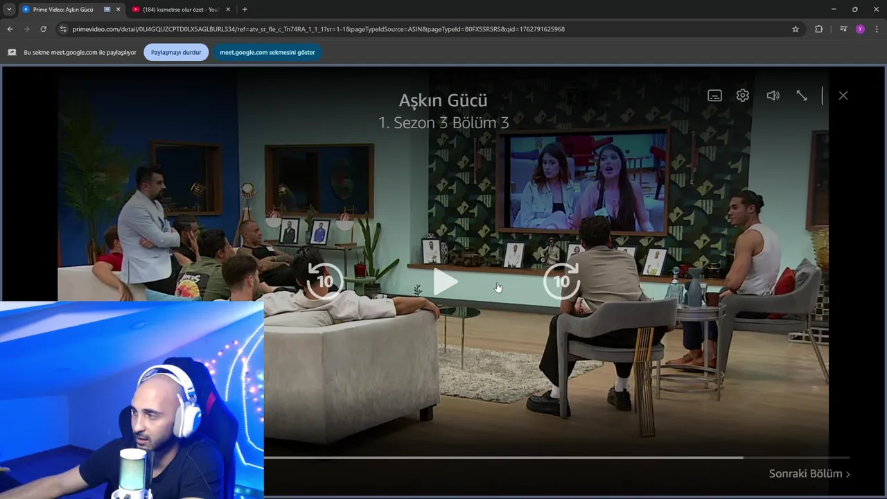This screenshot has width=887, height=499.
Task: Click the 1. Sezon 3 Bölüm 3 subtitle
Action: click(443, 123)
